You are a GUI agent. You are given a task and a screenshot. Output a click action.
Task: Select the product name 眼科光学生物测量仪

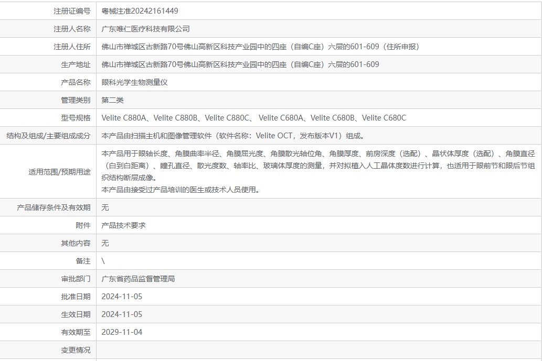click(x=134, y=82)
